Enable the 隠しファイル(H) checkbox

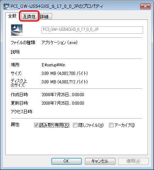pos(75,125)
